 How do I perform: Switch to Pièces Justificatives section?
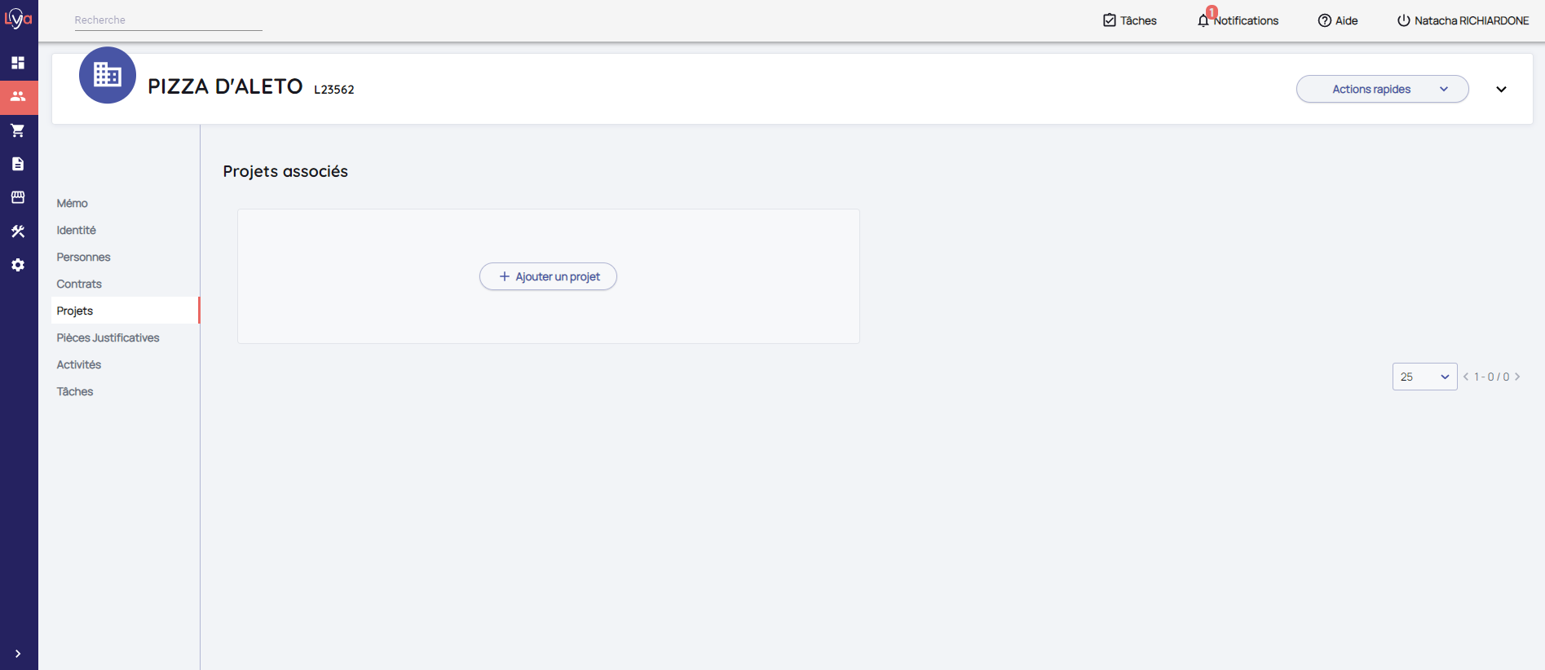pos(108,337)
